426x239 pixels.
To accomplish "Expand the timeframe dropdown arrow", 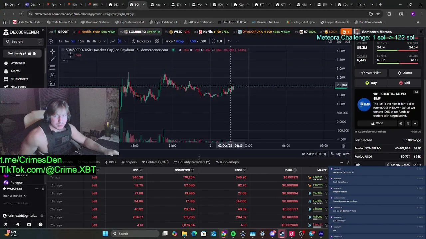I will click(105, 41).
